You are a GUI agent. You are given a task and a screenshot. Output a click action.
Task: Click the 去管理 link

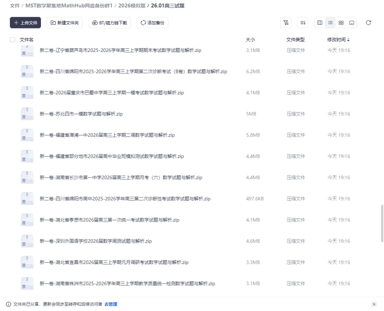[111, 304]
